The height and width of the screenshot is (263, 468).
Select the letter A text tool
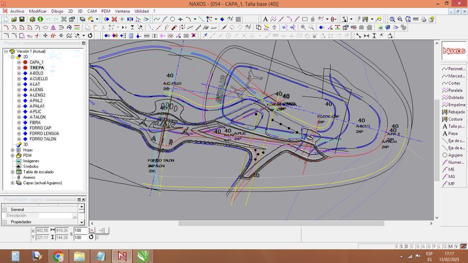[265, 19]
